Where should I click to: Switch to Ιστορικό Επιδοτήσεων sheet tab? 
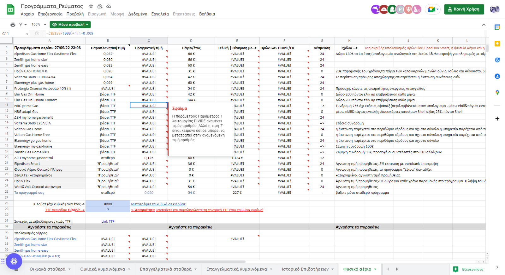tap(305, 269)
